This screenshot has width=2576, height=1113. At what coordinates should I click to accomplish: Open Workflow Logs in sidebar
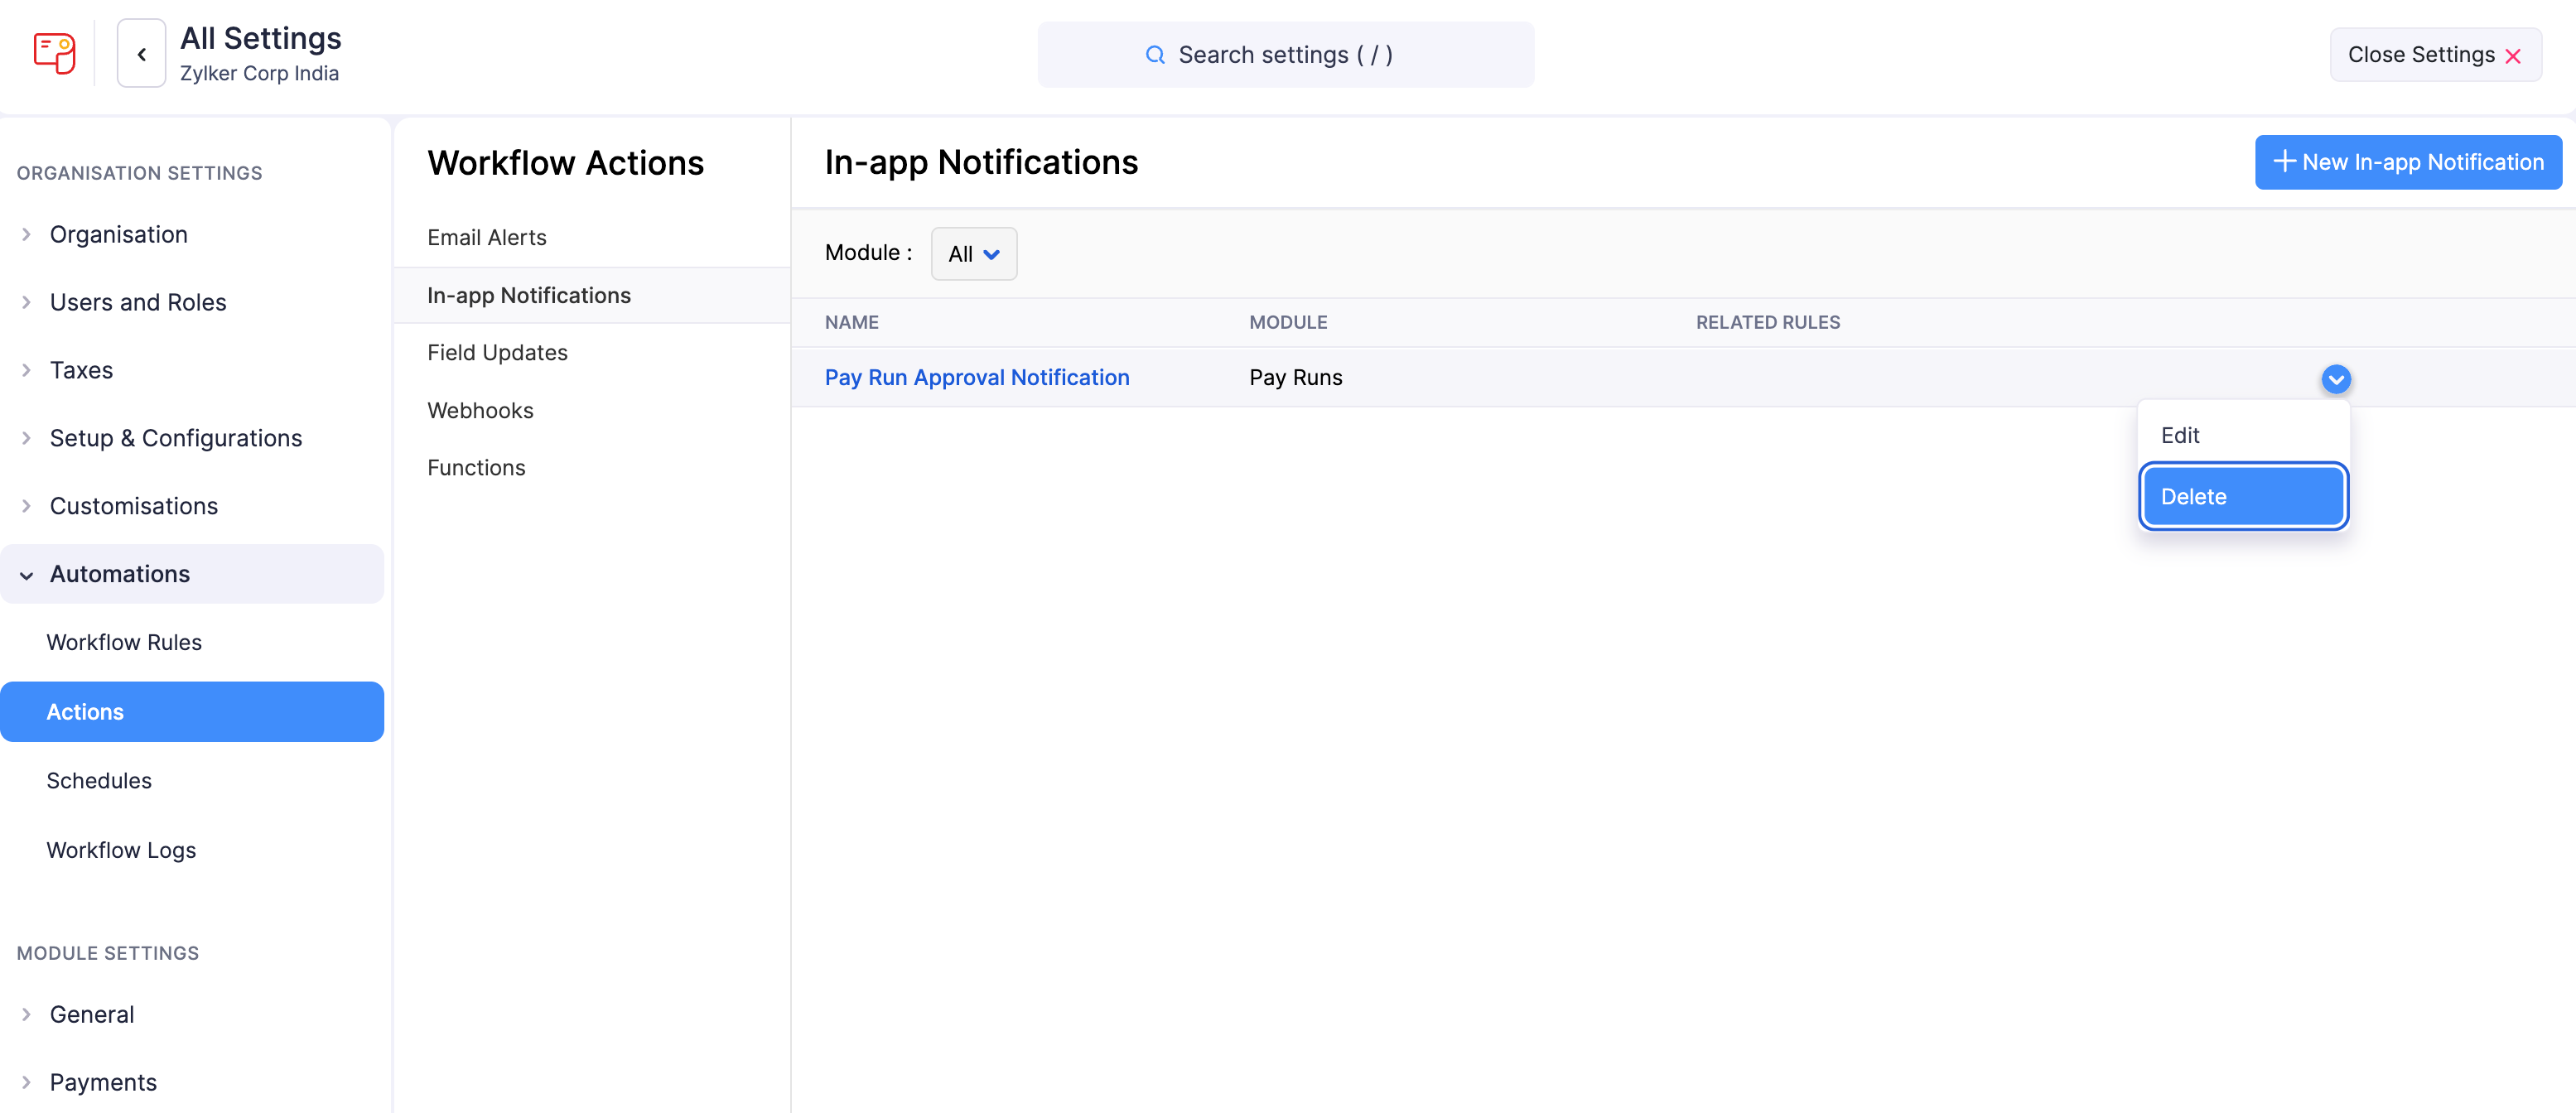pyautogui.click(x=192, y=850)
